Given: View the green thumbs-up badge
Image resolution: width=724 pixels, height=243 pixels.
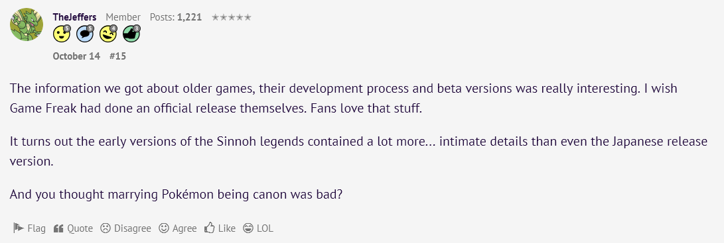Looking at the screenshot, I should tap(131, 33).
